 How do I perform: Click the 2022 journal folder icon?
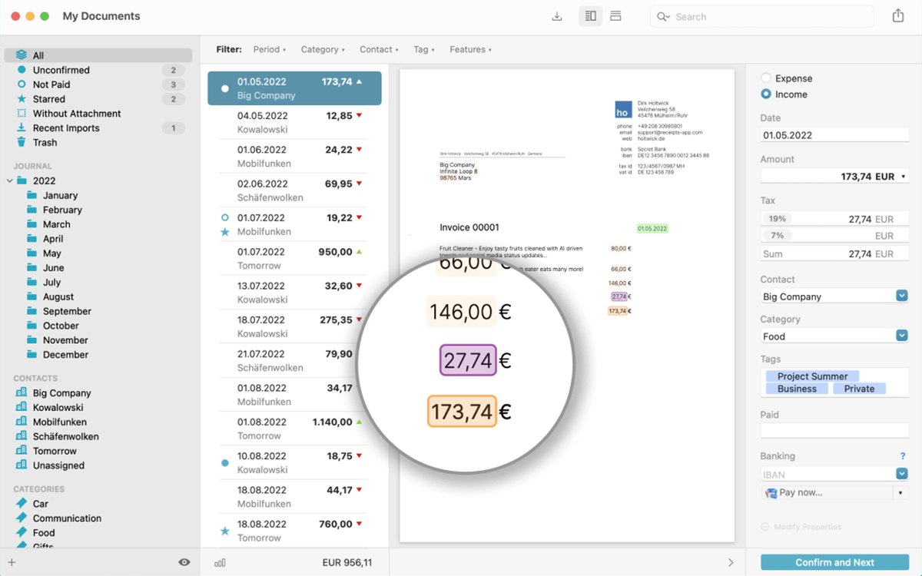click(22, 180)
